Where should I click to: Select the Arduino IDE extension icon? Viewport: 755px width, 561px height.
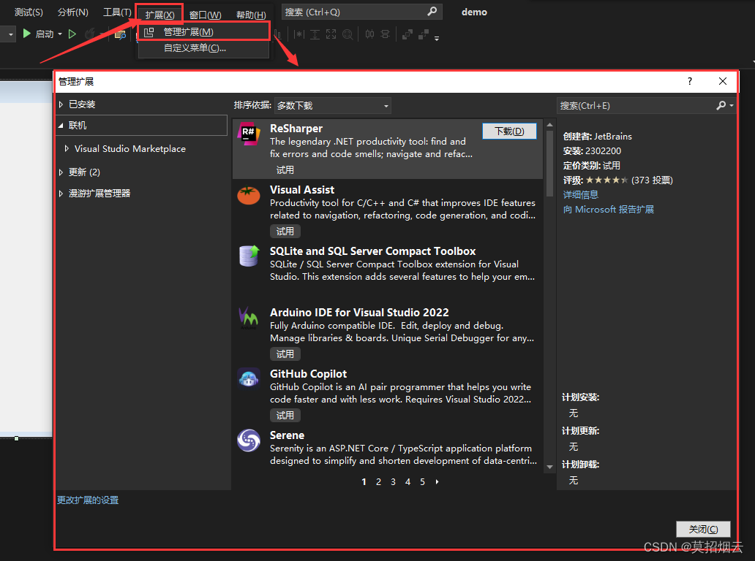[x=249, y=318]
